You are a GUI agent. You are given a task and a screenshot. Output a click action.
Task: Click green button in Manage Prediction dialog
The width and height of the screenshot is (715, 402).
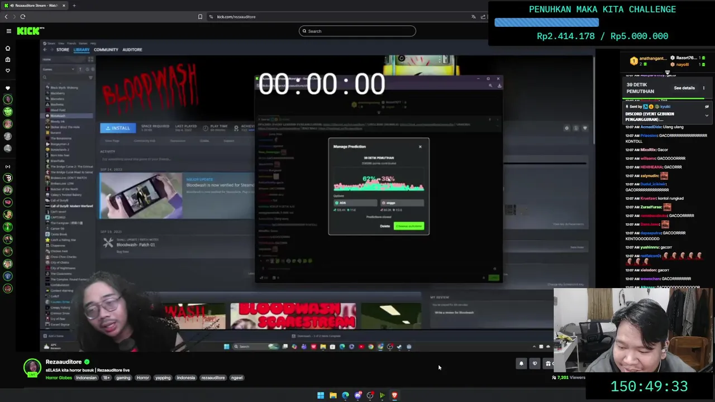click(x=409, y=226)
